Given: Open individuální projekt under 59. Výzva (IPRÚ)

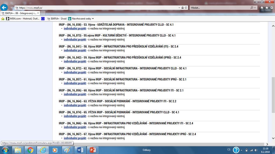Looking at the screenshot, I should coord(75,61).
